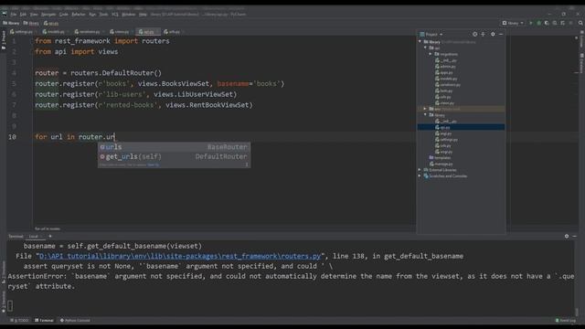The height and width of the screenshot is (329, 585).
Task: Select asgi.py in project tree
Action: [x=443, y=133]
